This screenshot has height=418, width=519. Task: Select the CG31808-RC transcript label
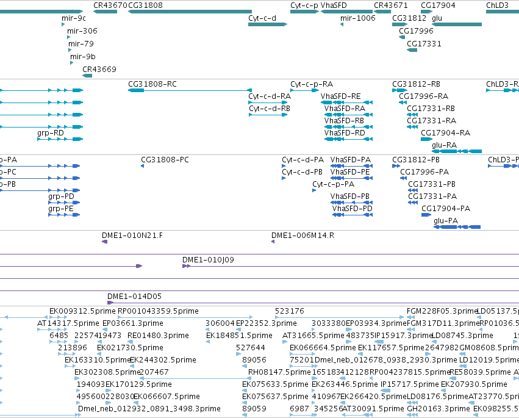152,84
